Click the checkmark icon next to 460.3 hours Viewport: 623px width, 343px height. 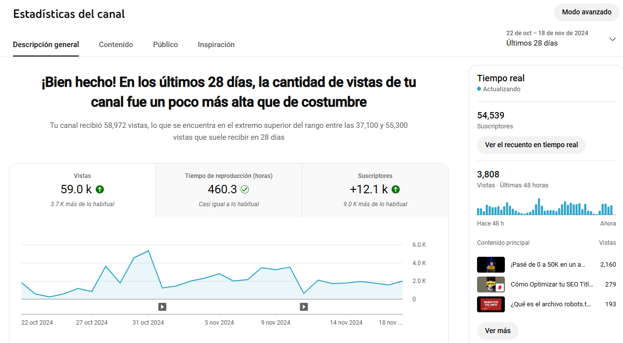coord(245,189)
